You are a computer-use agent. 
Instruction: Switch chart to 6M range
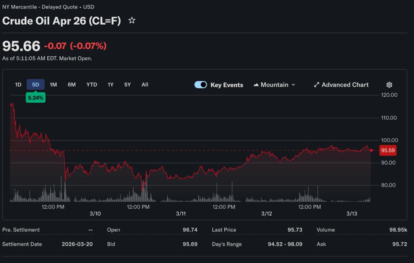point(72,85)
